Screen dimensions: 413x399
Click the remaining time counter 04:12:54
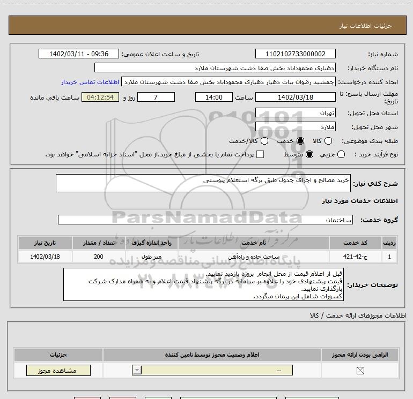coord(100,97)
